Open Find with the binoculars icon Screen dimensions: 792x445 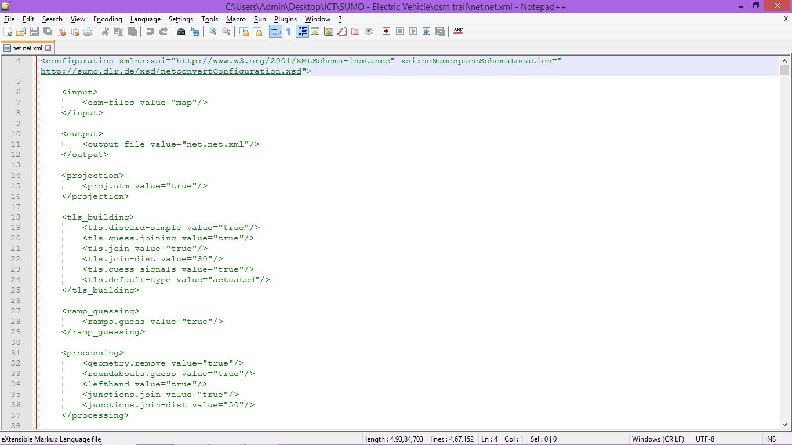[x=181, y=31]
